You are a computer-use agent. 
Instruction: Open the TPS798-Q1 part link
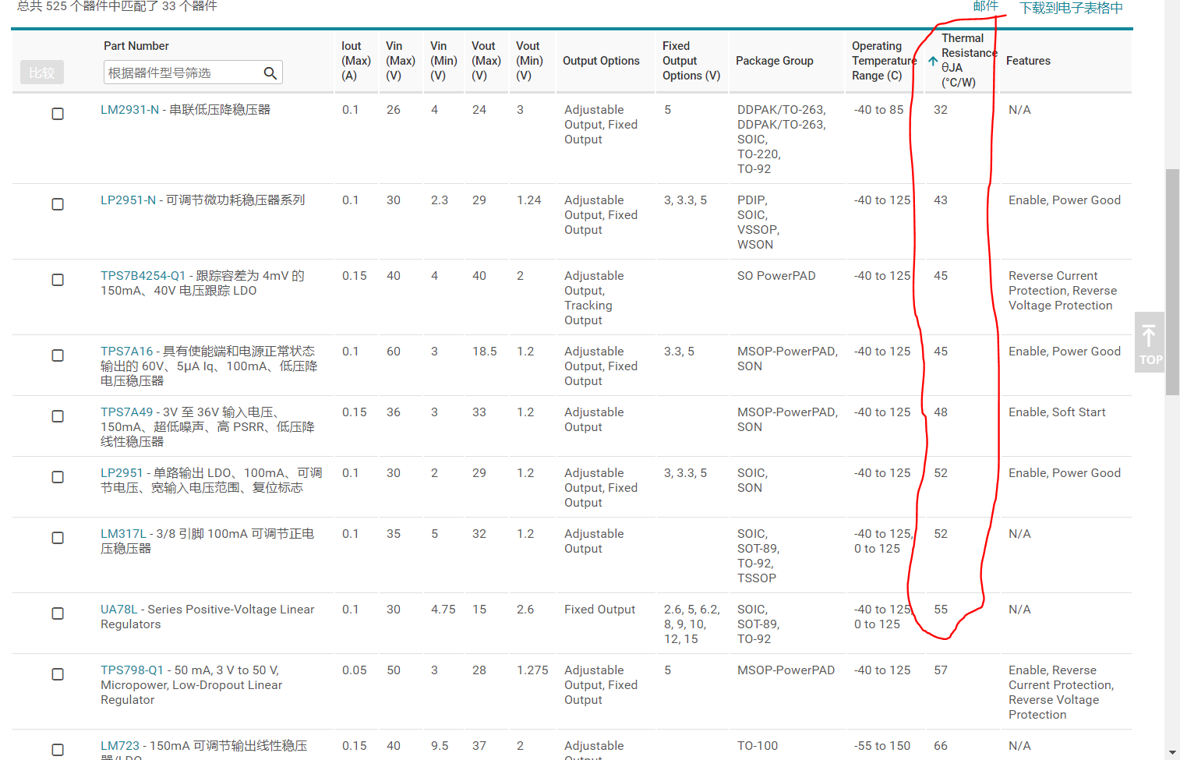(x=132, y=670)
